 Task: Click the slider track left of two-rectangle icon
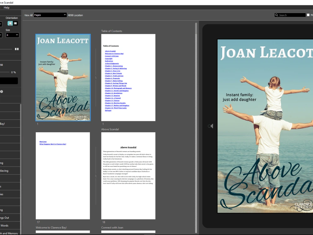click(x=6, y=49)
